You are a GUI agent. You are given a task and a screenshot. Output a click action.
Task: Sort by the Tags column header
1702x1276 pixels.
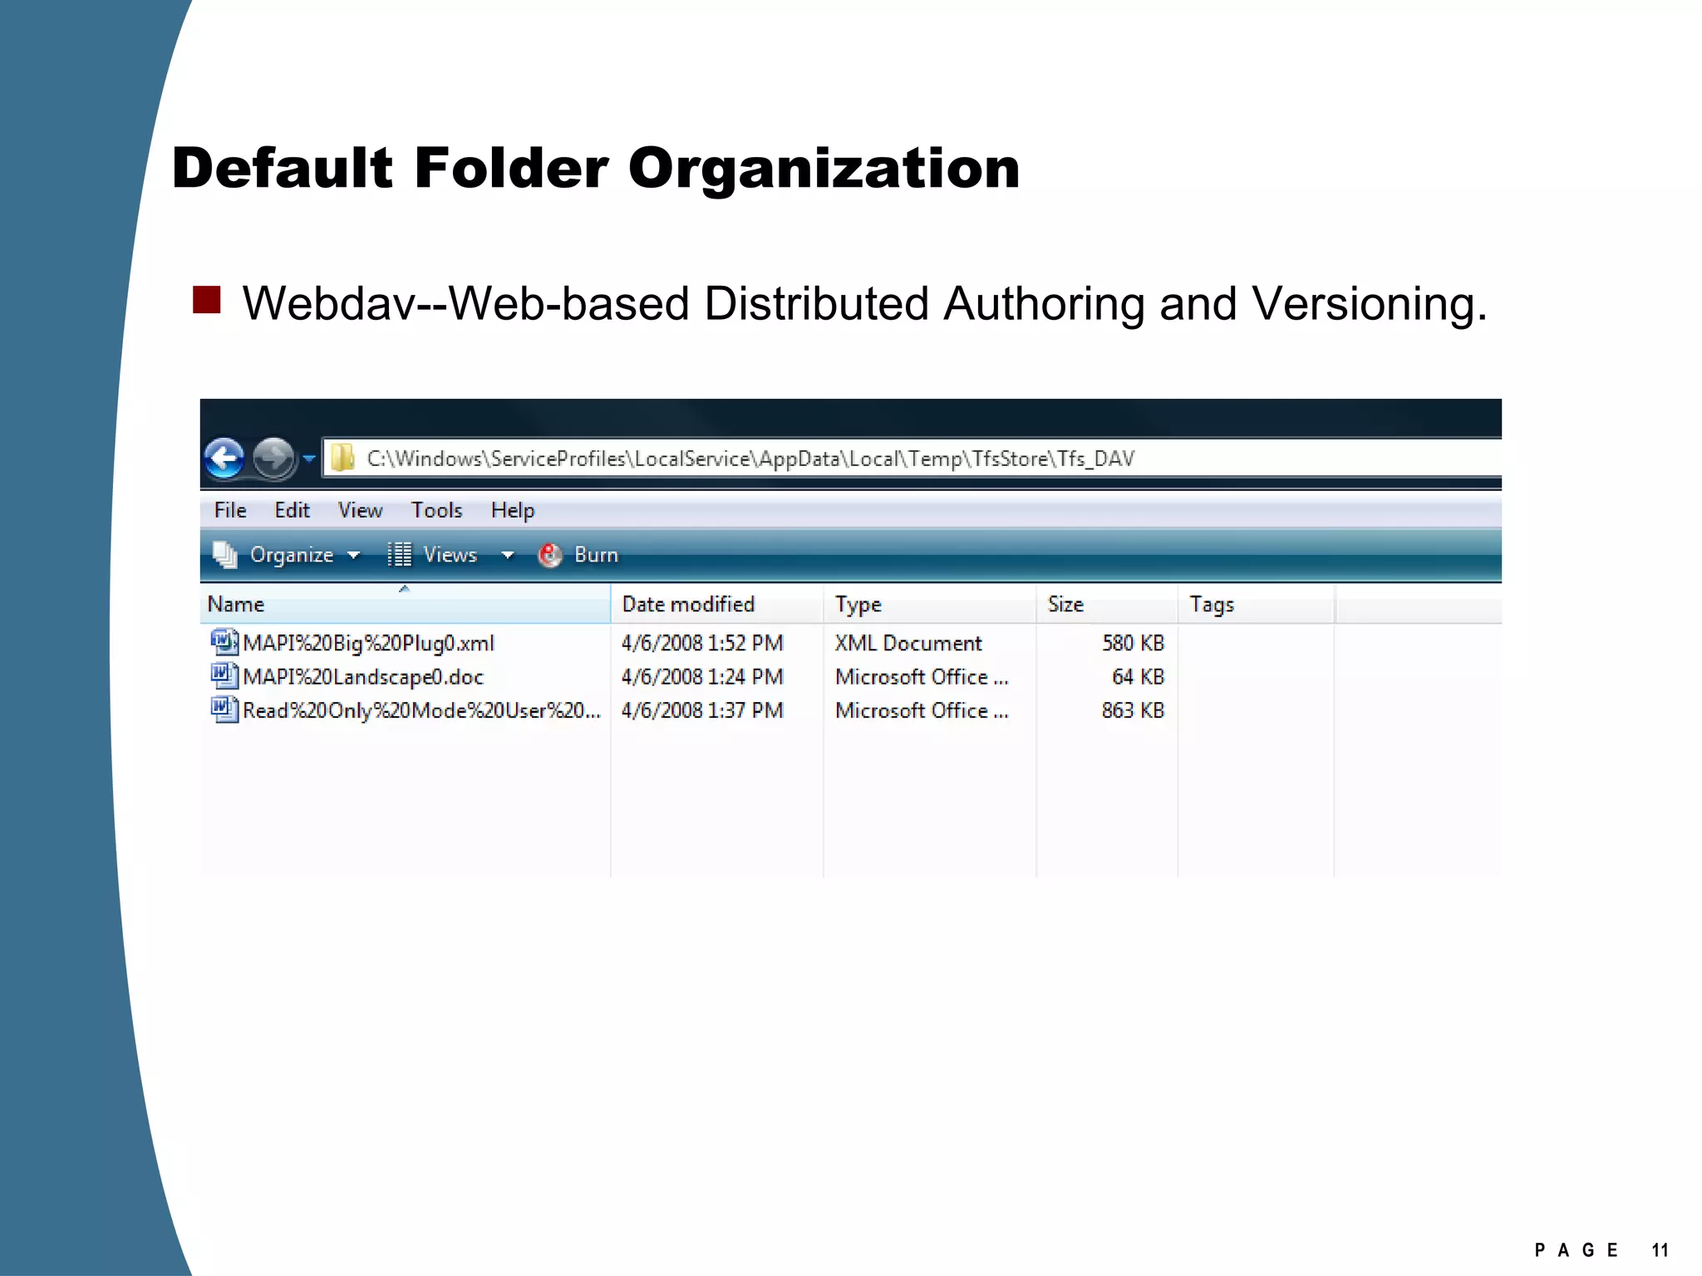1256,604
